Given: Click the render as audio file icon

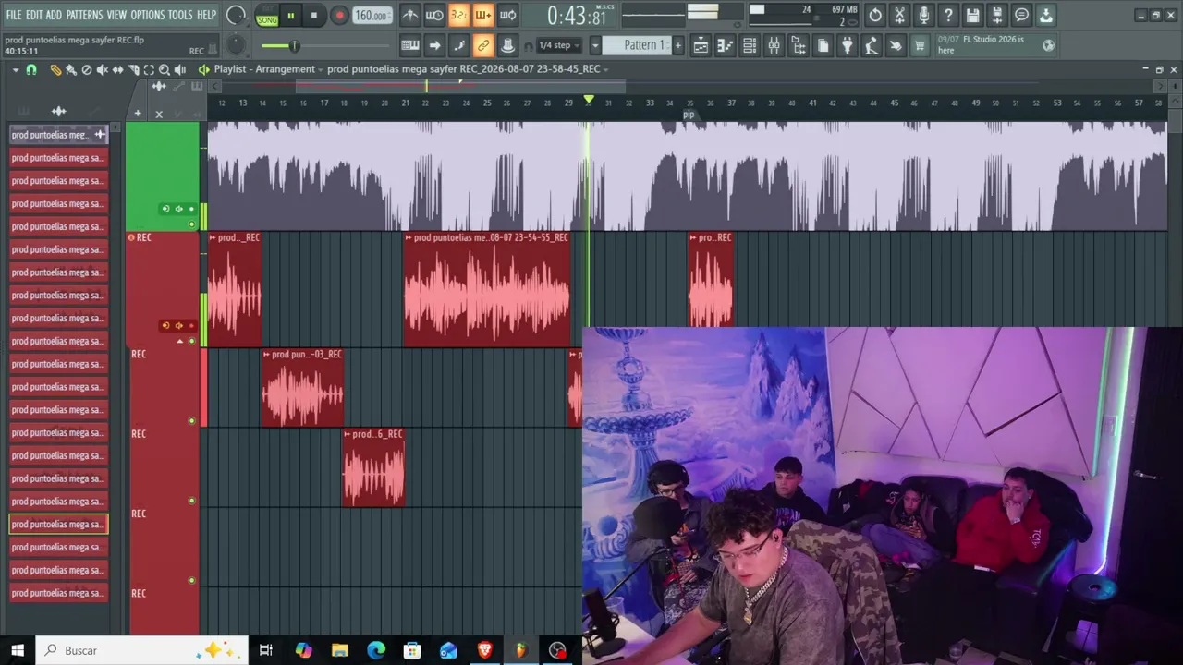Looking at the screenshot, I should point(996,15).
